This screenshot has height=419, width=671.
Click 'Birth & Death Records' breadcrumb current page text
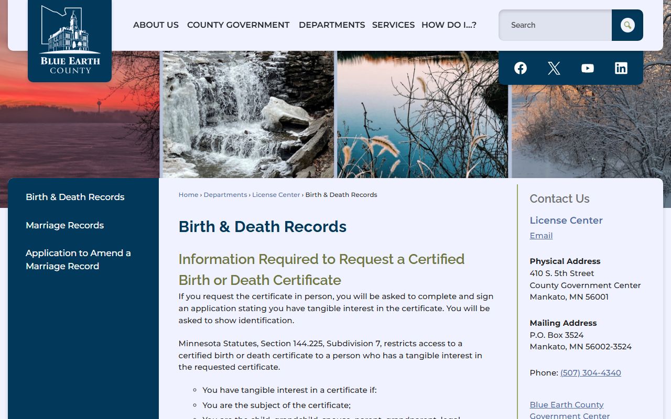click(341, 195)
